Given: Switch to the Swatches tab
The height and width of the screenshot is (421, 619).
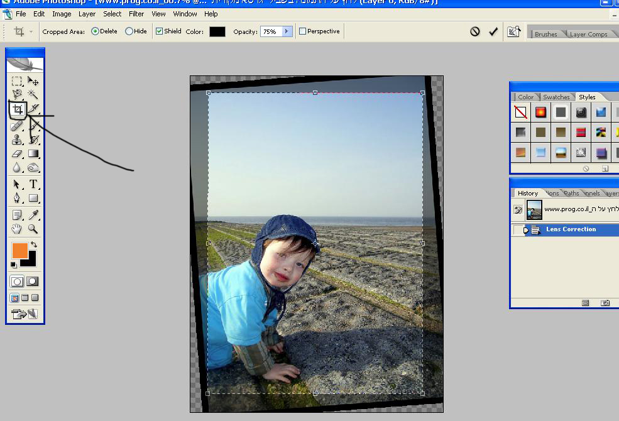Looking at the screenshot, I should pos(556,97).
